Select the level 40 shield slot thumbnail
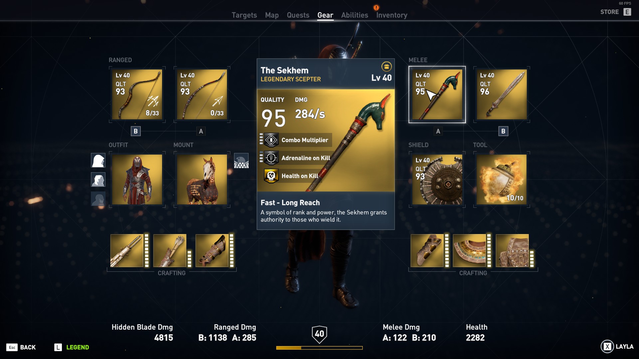639x359 pixels. 437,179
